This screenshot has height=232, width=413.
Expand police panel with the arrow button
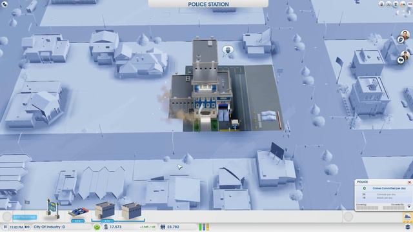coord(409,207)
